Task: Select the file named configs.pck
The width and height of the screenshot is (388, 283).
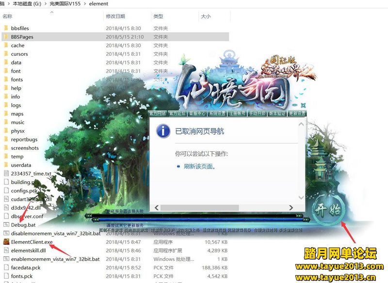Action: coord(24,190)
